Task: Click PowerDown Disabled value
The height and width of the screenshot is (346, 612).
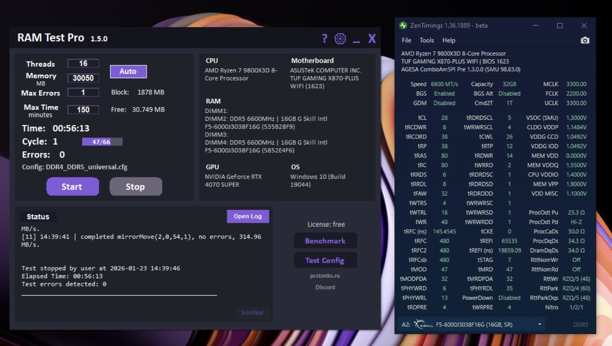Action: (509, 298)
